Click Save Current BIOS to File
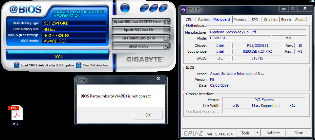 (141, 38)
